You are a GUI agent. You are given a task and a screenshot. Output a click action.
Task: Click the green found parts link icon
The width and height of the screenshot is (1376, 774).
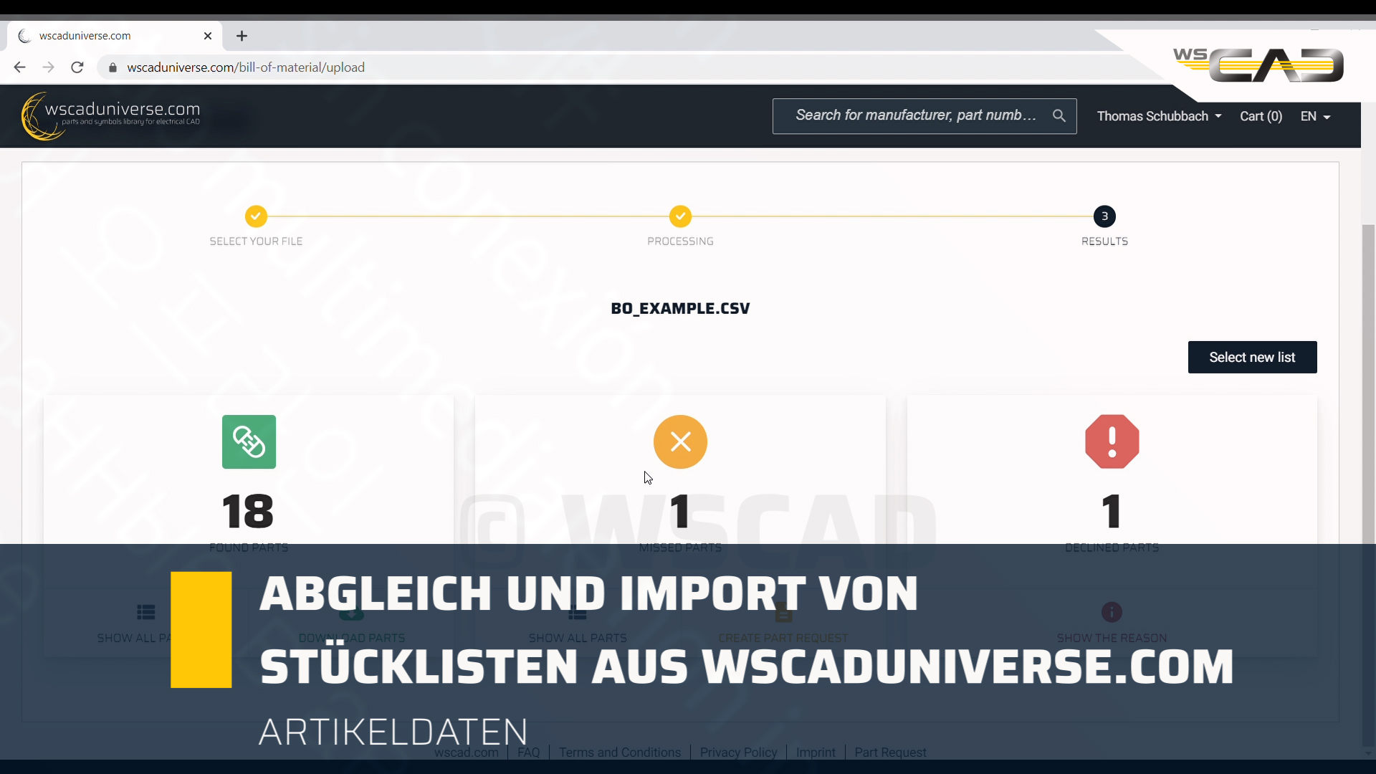(249, 441)
